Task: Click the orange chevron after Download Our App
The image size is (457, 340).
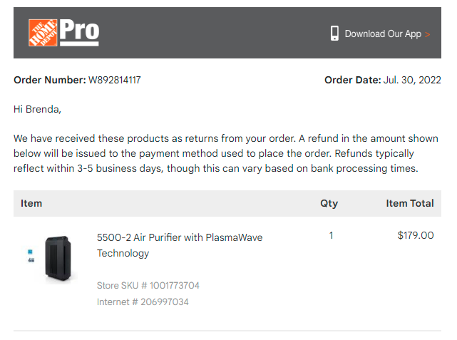Action: pyautogui.click(x=427, y=35)
